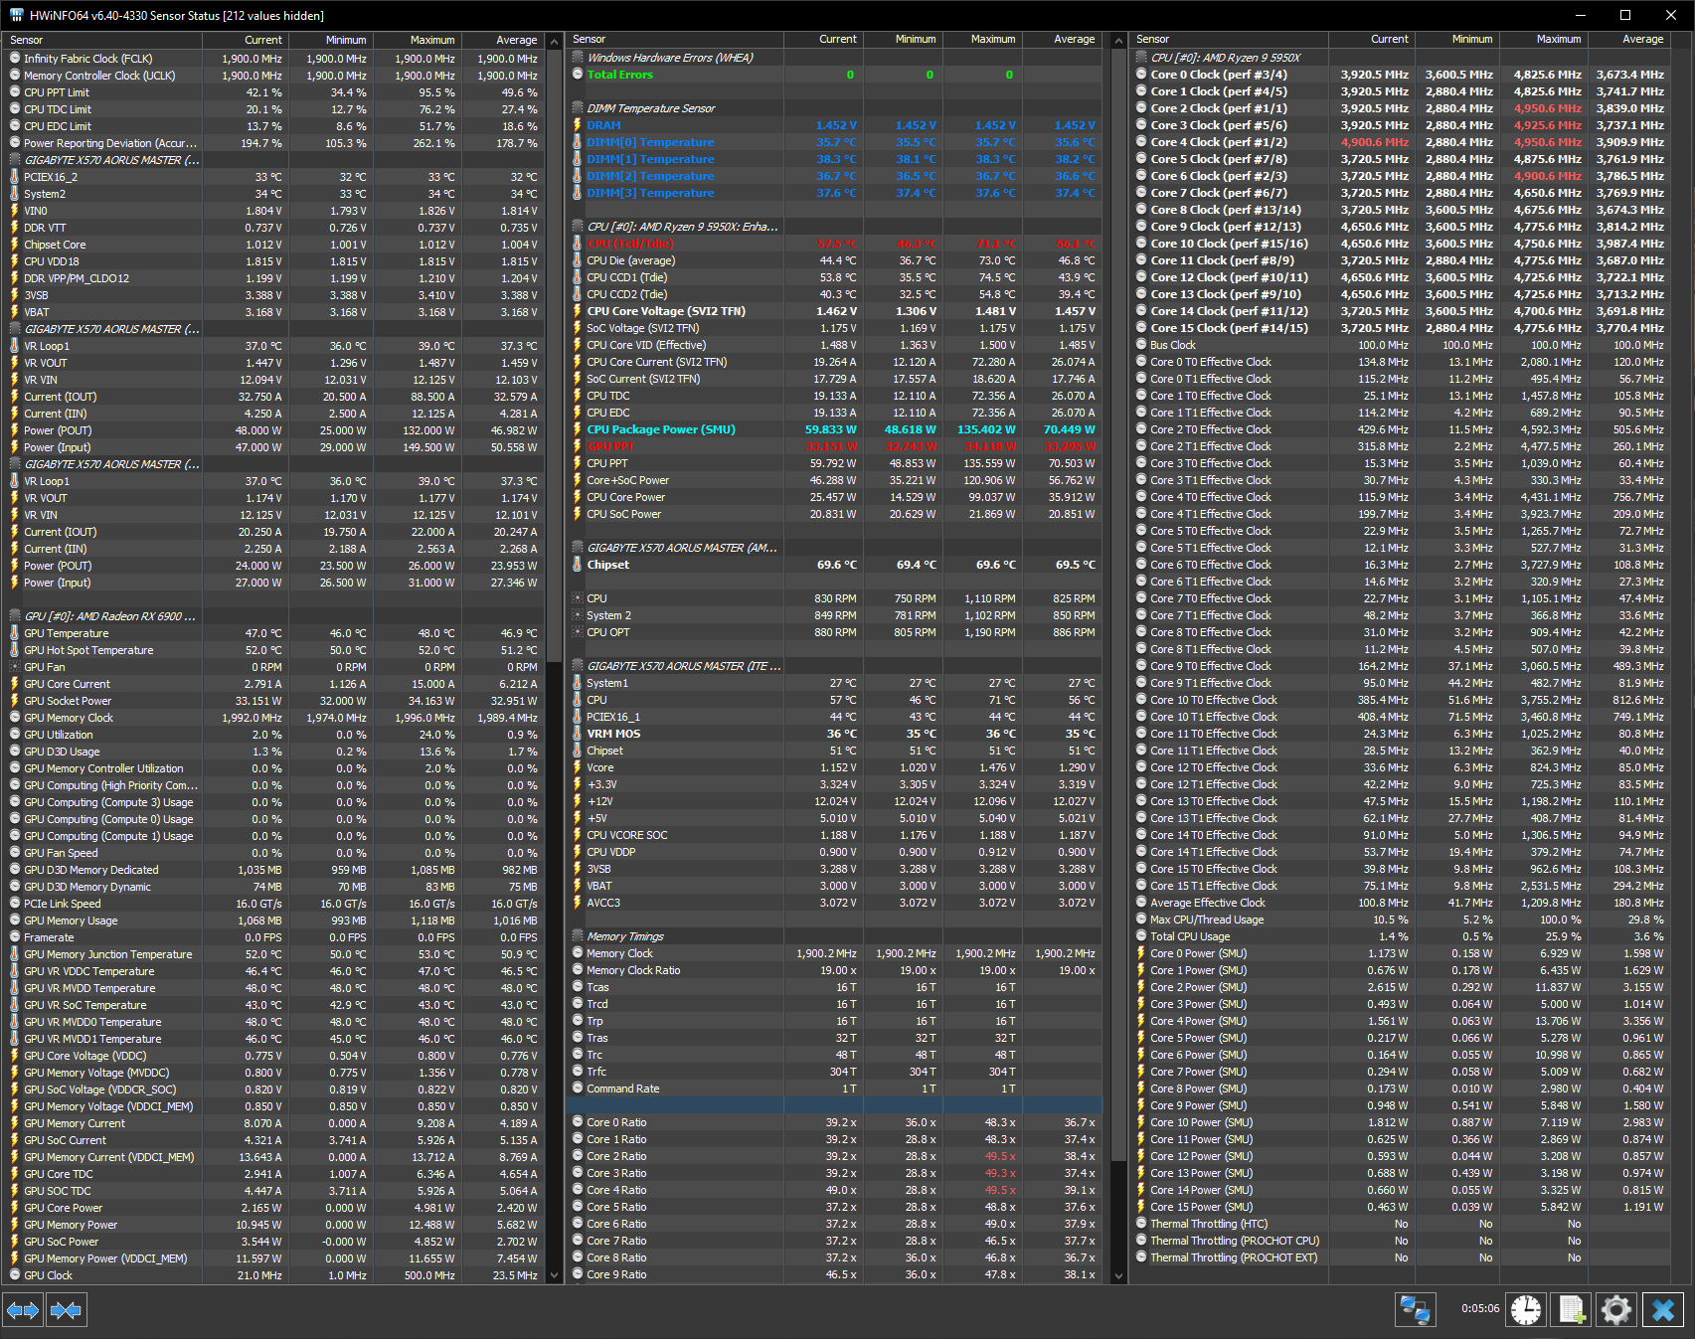Image resolution: width=1695 pixels, height=1339 pixels.
Task: Sort sensors by the Maximum column header
Action: pos(432,40)
